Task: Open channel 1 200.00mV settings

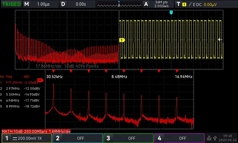Action: click(x=26, y=138)
